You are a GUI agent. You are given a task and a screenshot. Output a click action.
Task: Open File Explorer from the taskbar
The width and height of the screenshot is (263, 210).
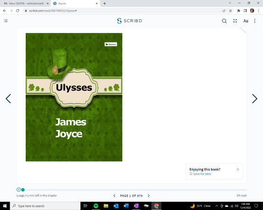click(106, 206)
